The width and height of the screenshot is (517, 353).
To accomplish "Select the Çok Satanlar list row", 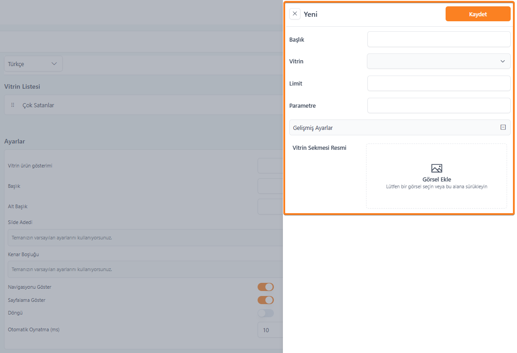I will (x=143, y=105).
